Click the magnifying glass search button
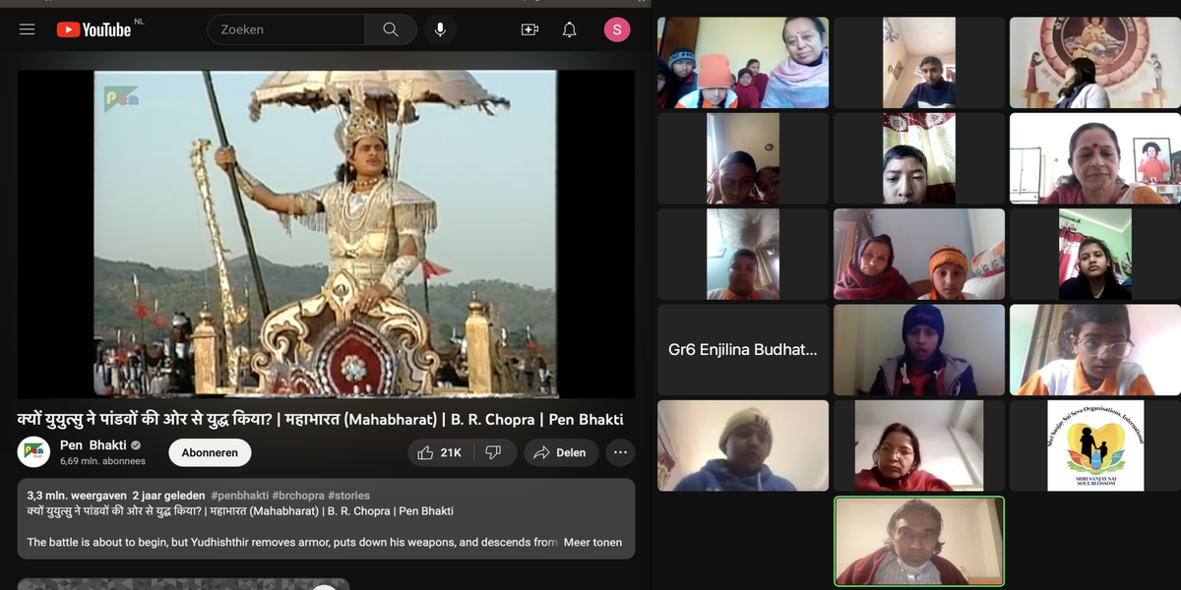Viewport: 1181px width, 590px height. click(x=391, y=29)
